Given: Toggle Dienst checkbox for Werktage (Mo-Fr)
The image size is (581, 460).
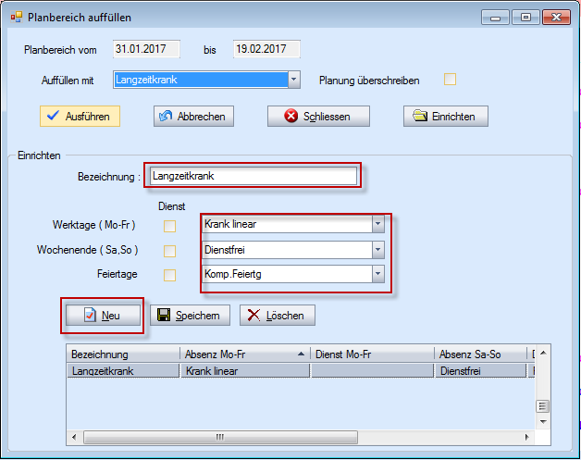Looking at the screenshot, I should [x=169, y=226].
